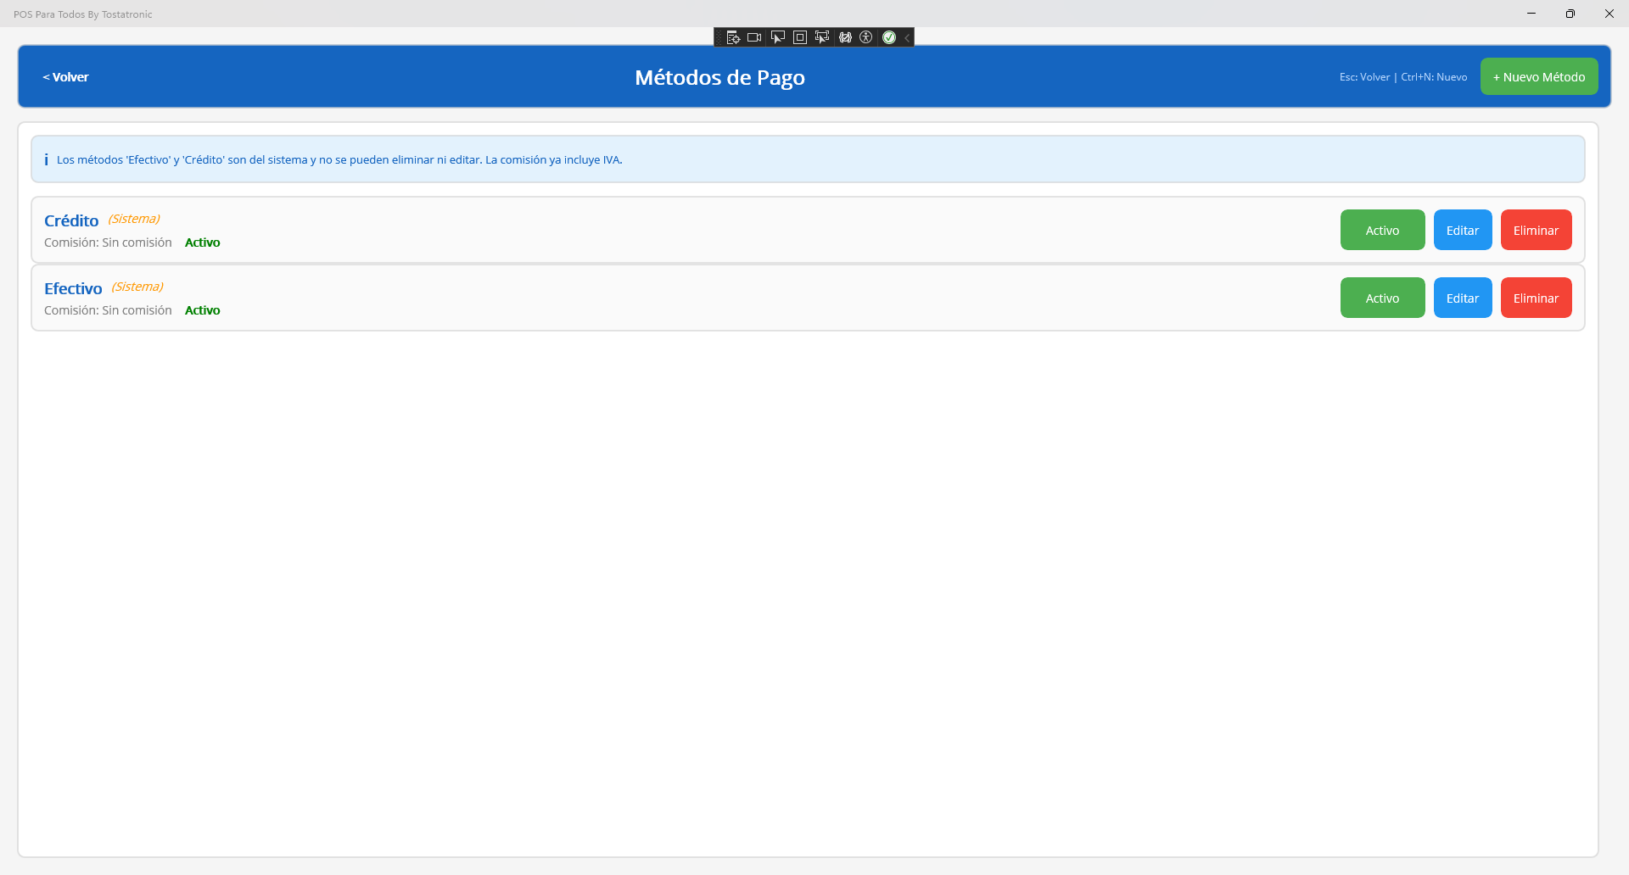
Task: Click Editar for the Efectivo method
Action: coord(1462,298)
